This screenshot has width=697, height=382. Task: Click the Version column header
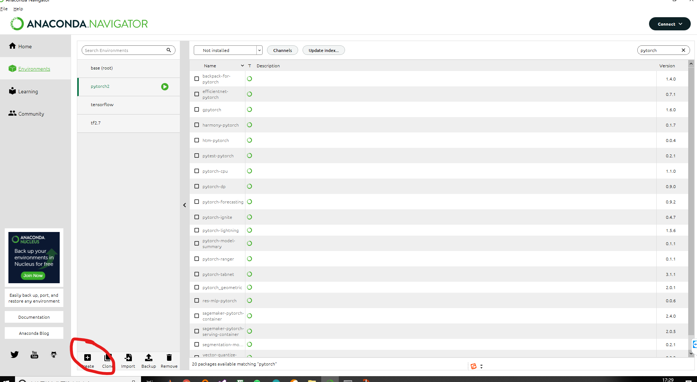click(x=667, y=66)
